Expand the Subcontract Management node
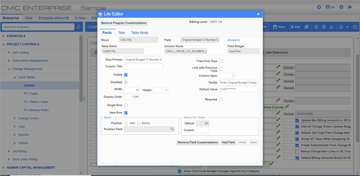The image size is (360, 176). pyautogui.click(x=9, y=61)
